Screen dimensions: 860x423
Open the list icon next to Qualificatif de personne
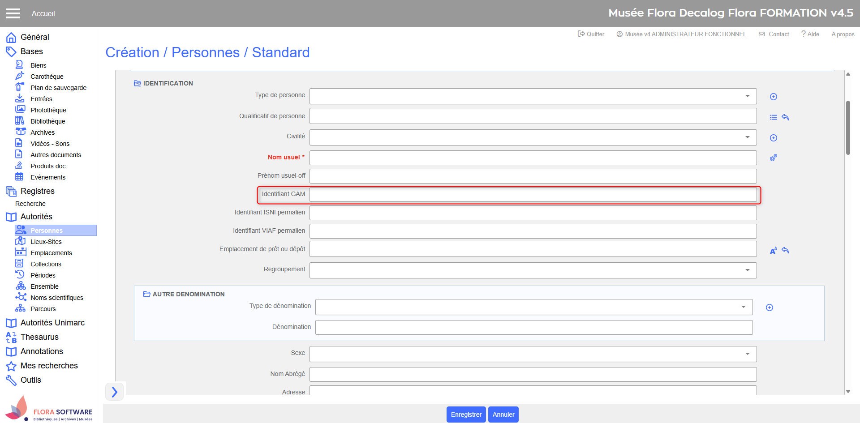(x=773, y=117)
